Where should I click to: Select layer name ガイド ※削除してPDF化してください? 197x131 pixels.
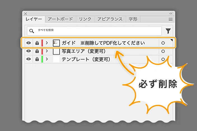click(103, 43)
